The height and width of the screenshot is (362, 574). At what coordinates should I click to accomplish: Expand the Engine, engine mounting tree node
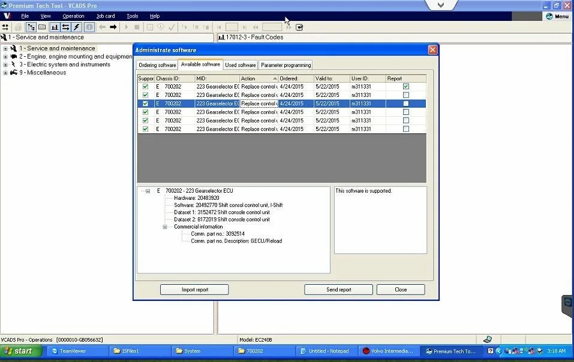click(5, 57)
